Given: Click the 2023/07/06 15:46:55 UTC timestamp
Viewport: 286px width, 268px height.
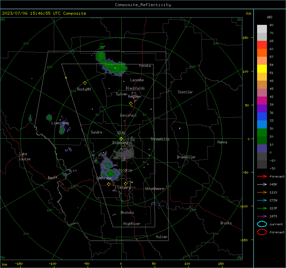Looking at the screenshot, I should click(x=28, y=13).
